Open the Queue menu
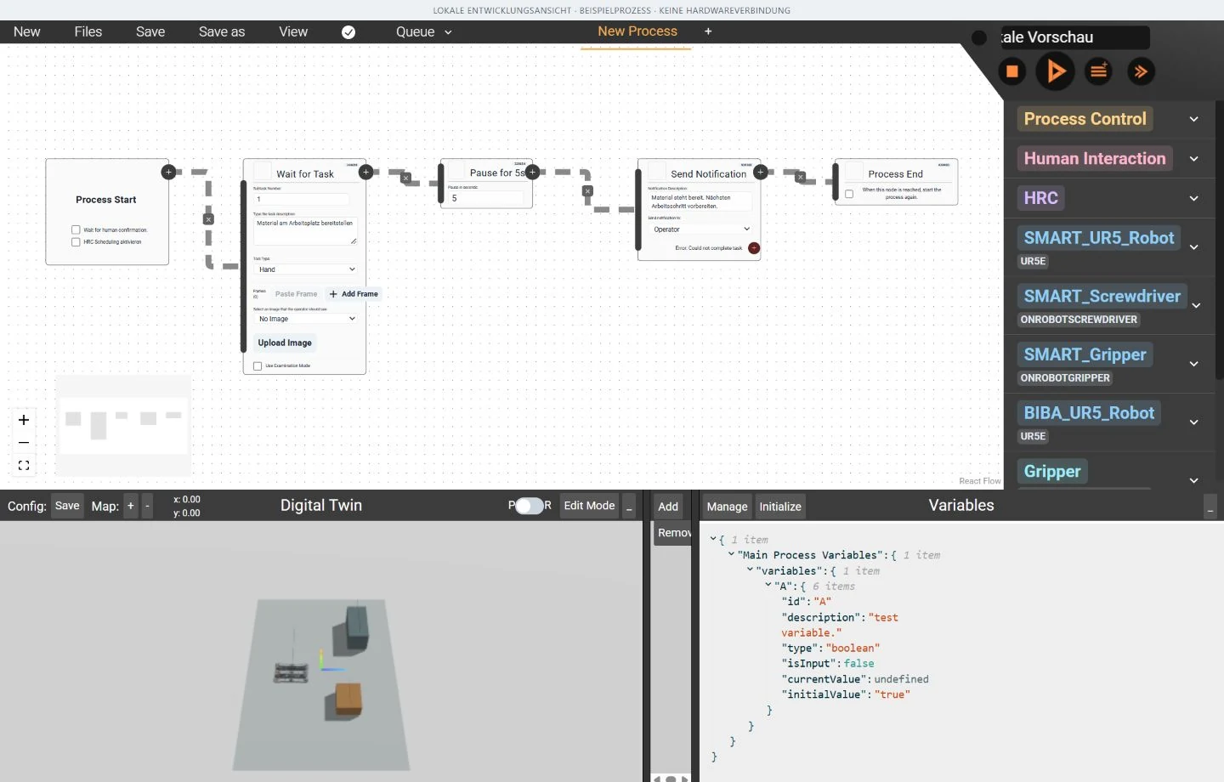 [x=423, y=32]
